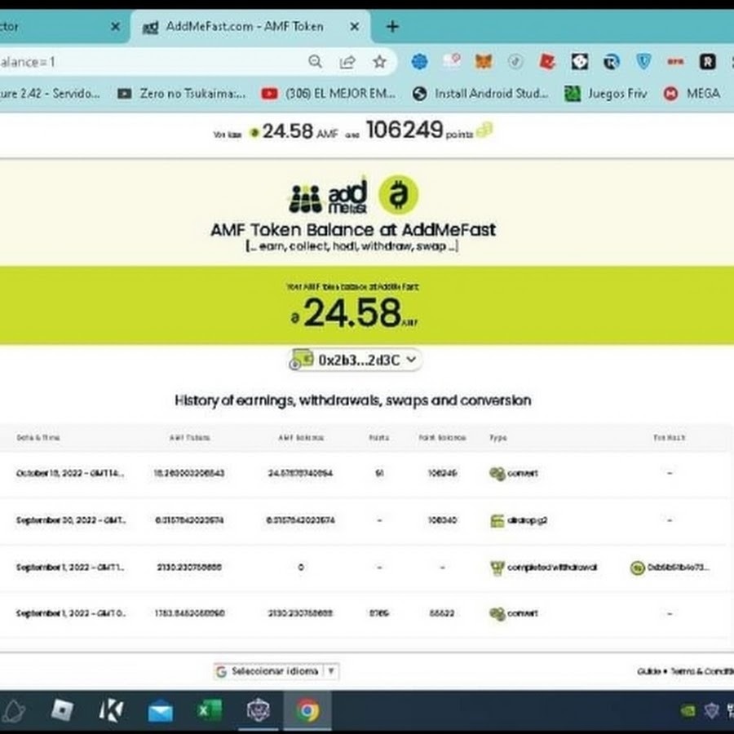Image resolution: width=734 pixels, height=734 pixels.
Task: Open the gray circular extension icon
Action: click(515, 61)
